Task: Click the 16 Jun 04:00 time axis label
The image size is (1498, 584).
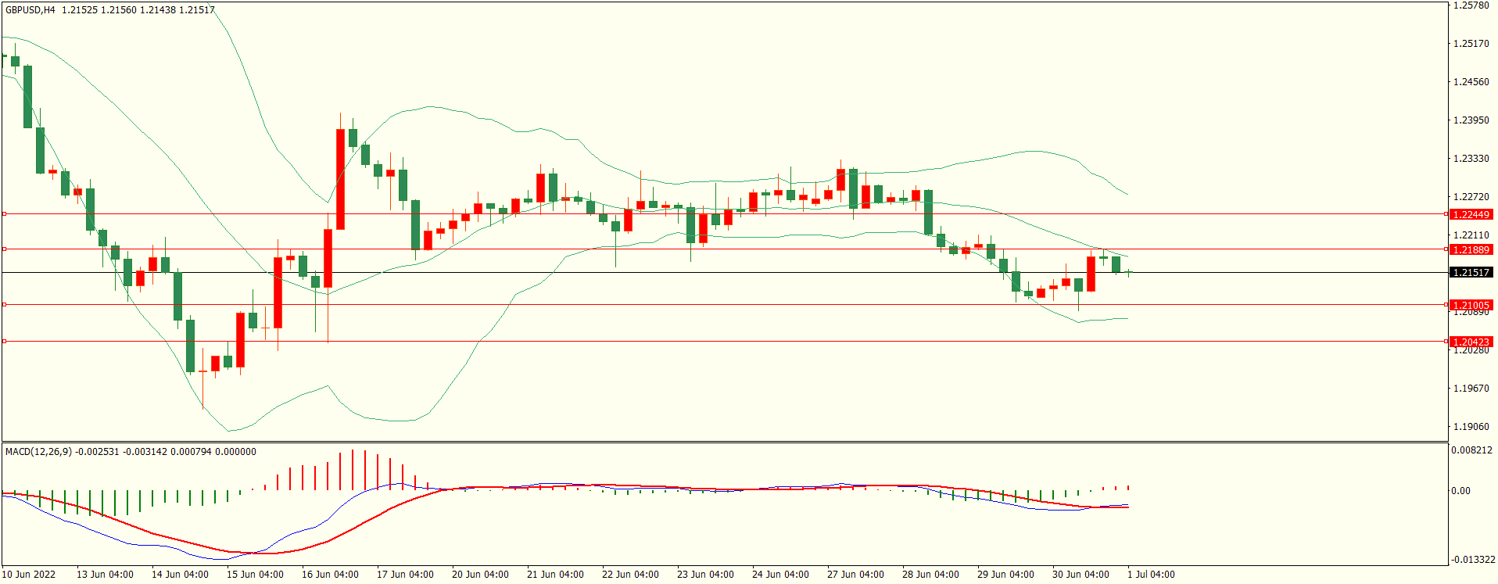Action: [x=330, y=575]
